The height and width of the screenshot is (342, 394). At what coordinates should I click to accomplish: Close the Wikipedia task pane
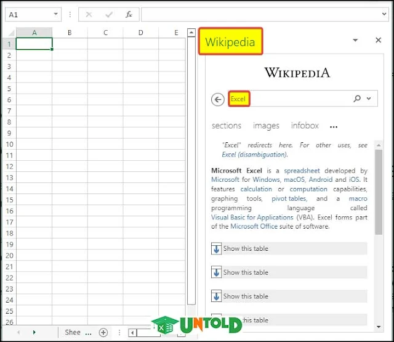(378, 40)
